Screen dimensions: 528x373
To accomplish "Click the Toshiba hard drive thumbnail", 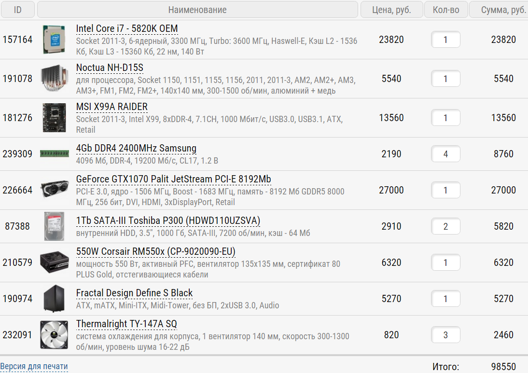I will click(x=54, y=226).
